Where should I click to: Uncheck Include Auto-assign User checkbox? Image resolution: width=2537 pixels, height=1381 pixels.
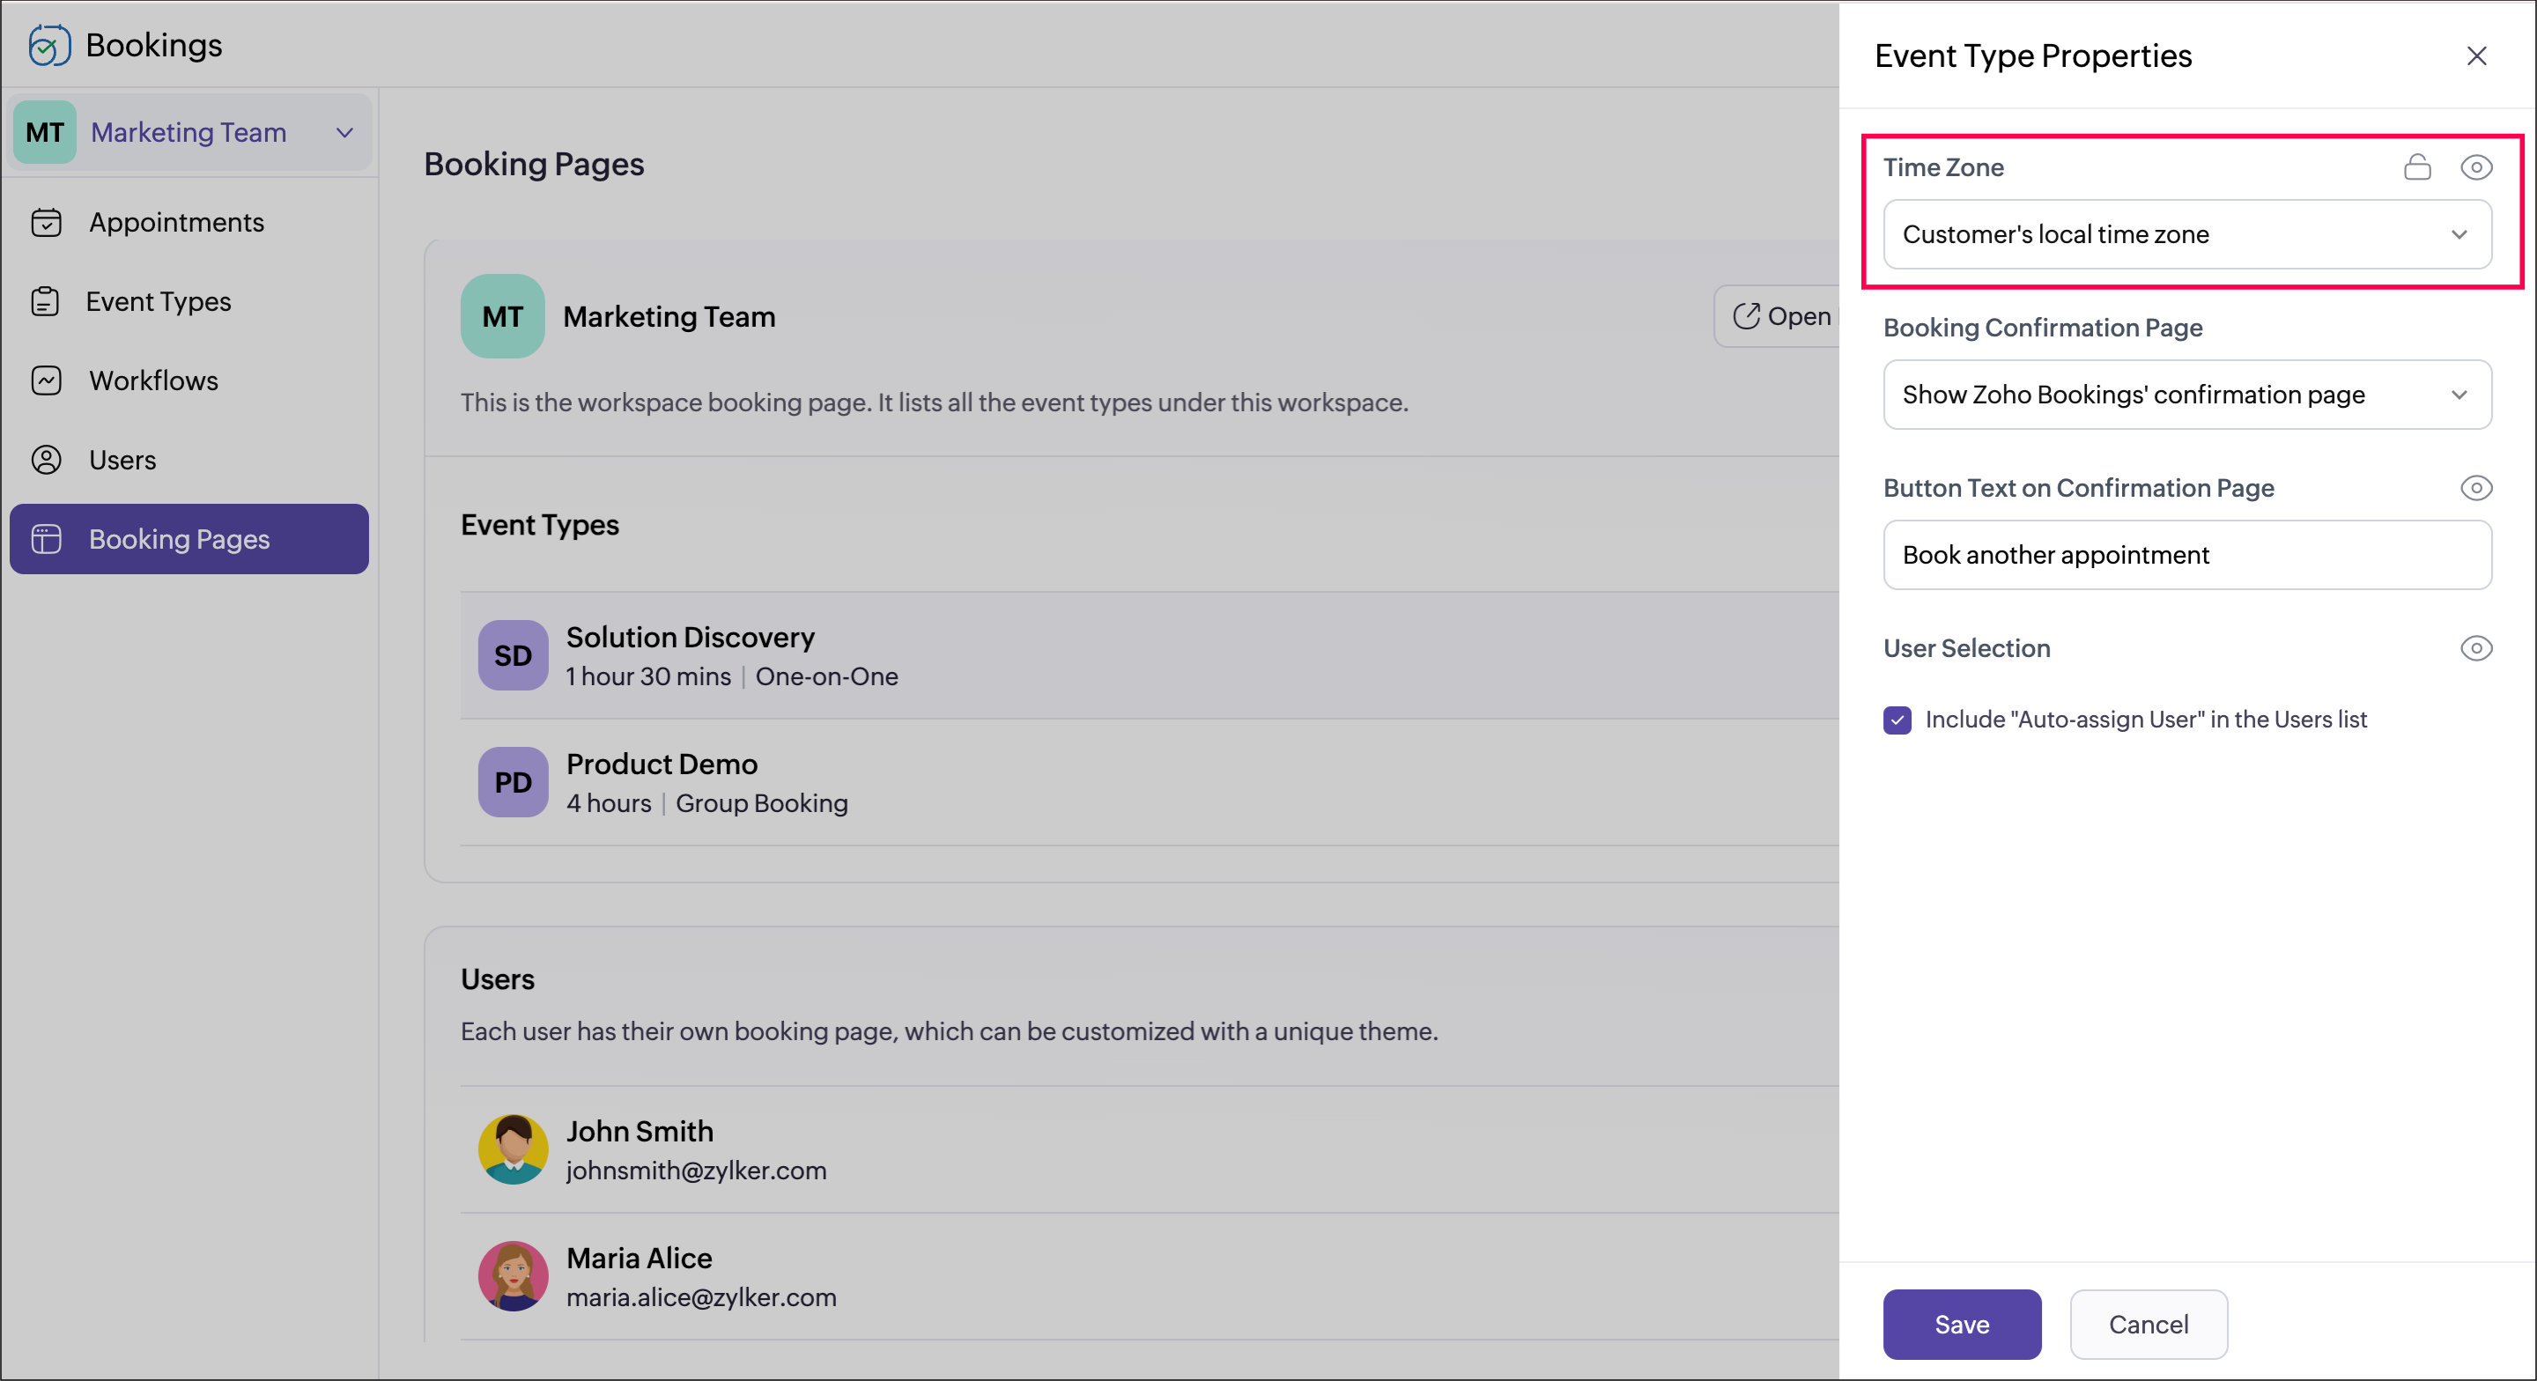tap(1897, 720)
